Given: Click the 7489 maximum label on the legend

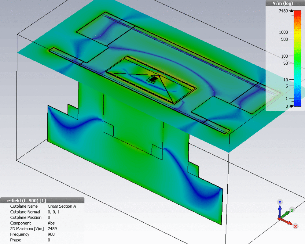Looking at the screenshot, I should click(283, 11).
